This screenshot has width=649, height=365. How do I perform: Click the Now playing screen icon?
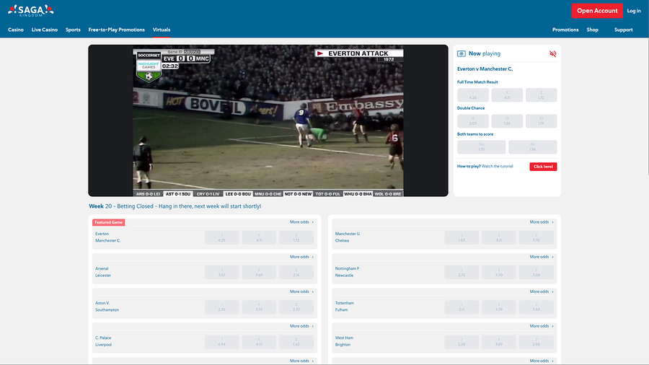(x=462, y=53)
